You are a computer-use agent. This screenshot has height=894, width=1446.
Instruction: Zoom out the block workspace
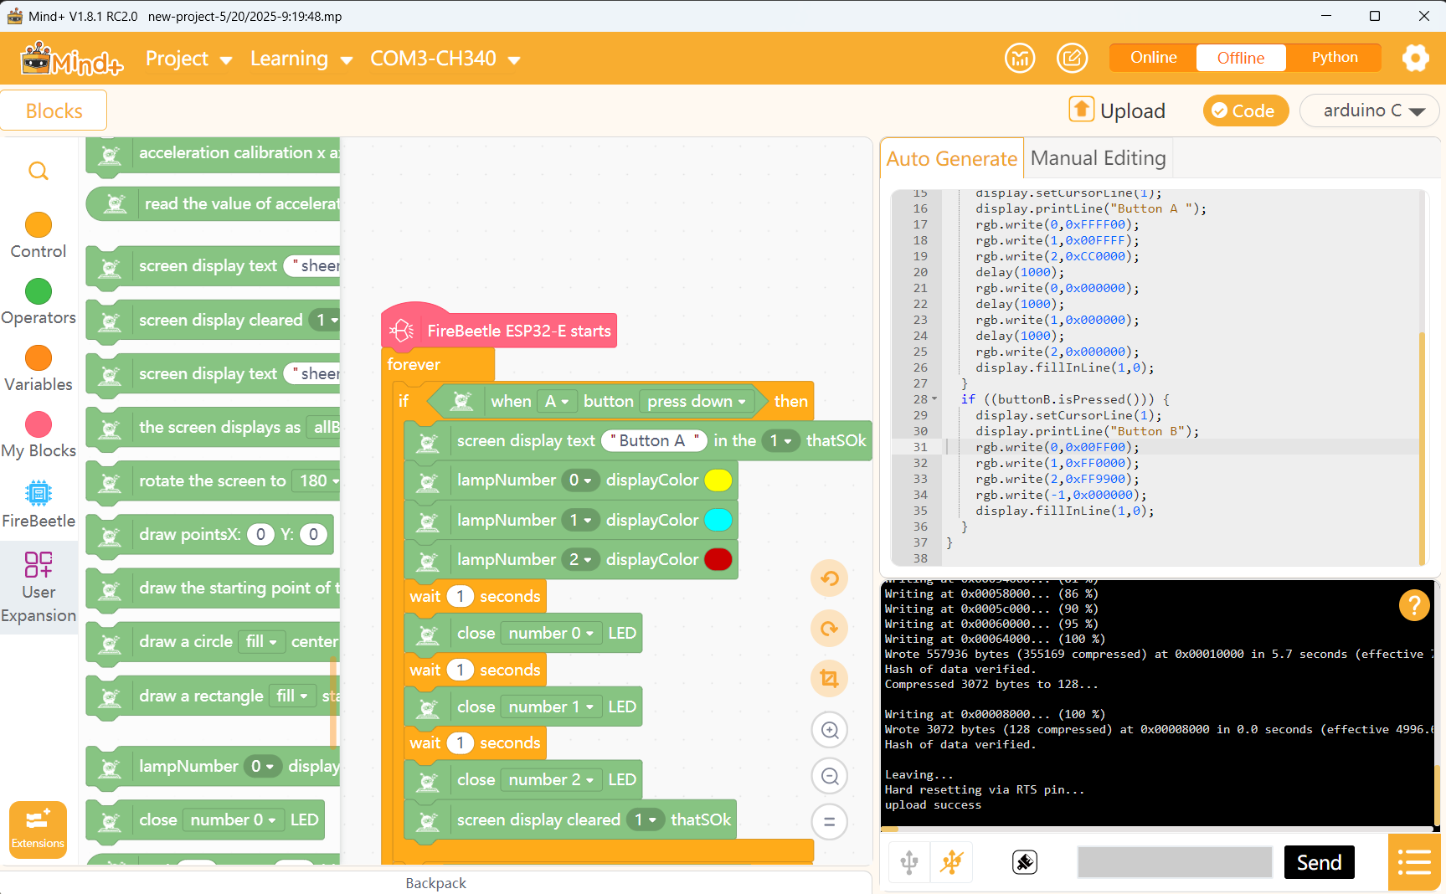[x=829, y=776]
